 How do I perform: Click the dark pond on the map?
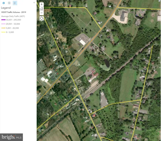[107, 63]
